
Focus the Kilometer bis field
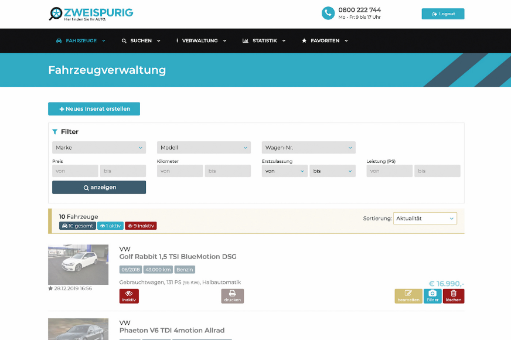point(228,171)
